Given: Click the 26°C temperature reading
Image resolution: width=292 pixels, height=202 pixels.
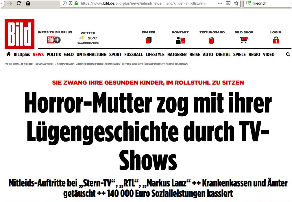Looking at the screenshot, I should pos(92,38).
